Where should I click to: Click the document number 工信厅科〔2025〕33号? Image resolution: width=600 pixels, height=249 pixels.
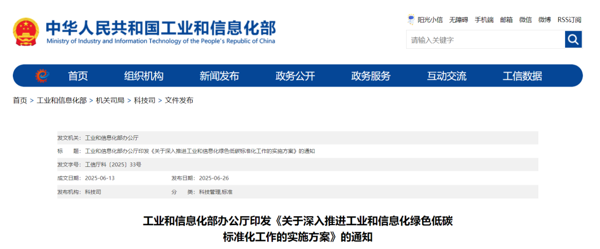113,165
